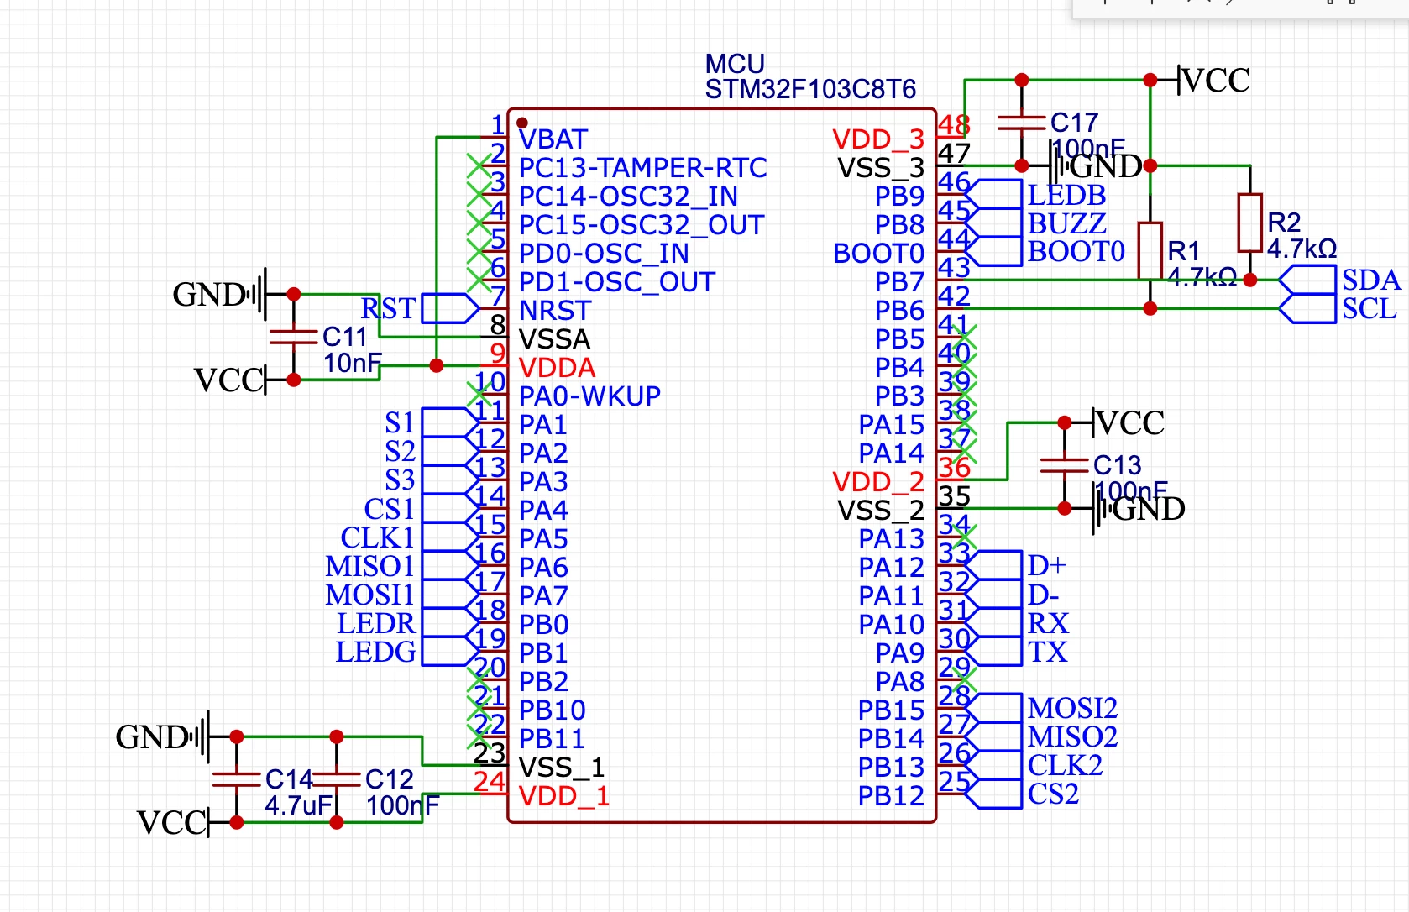1409x912 pixels.
Task: Click the 'PA0-WKUP' pin label
Action: (x=589, y=396)
